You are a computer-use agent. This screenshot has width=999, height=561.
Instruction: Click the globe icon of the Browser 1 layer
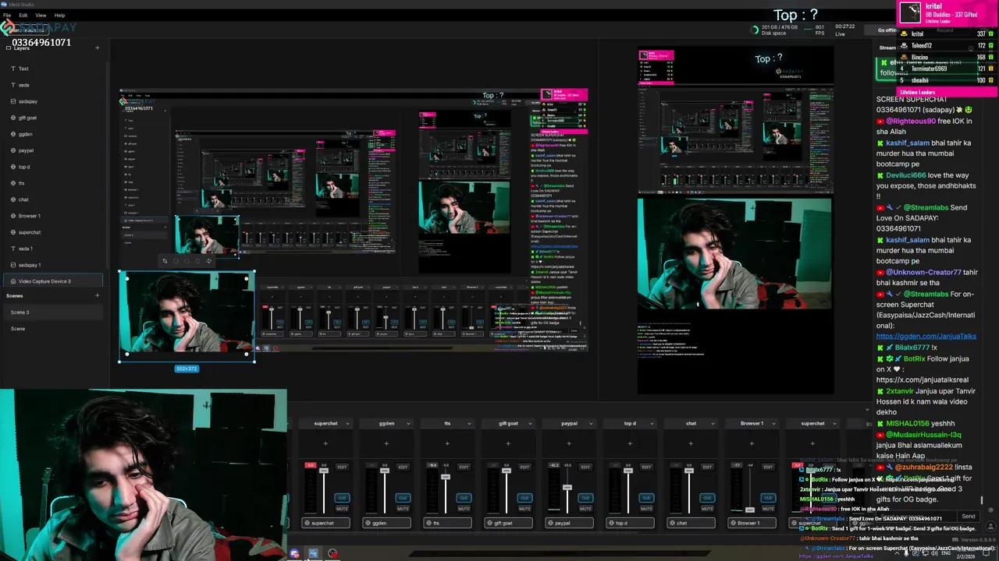pos(13,216)
